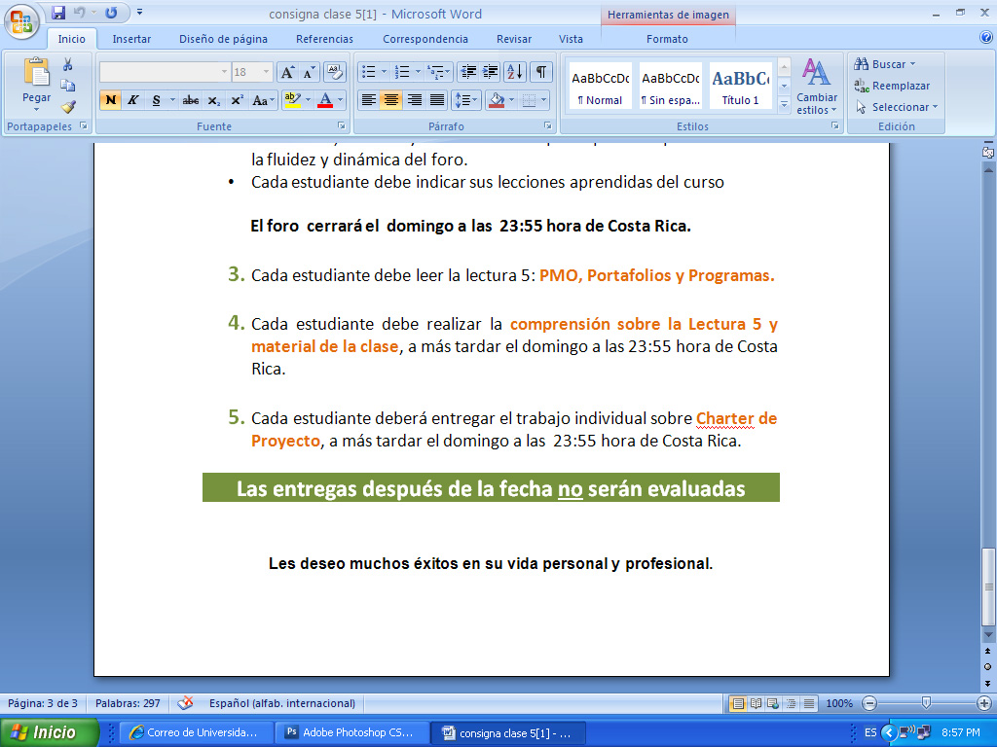The height and width of the screenshot is (747, 997).
Task: Toggle bold (N) formatting
Action: click(111, 100)
